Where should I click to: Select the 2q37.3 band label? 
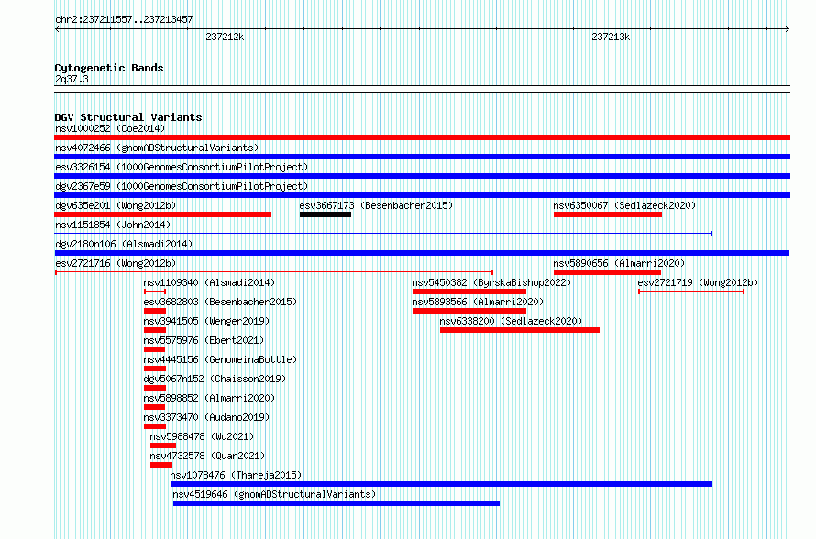tap(72, 79)
